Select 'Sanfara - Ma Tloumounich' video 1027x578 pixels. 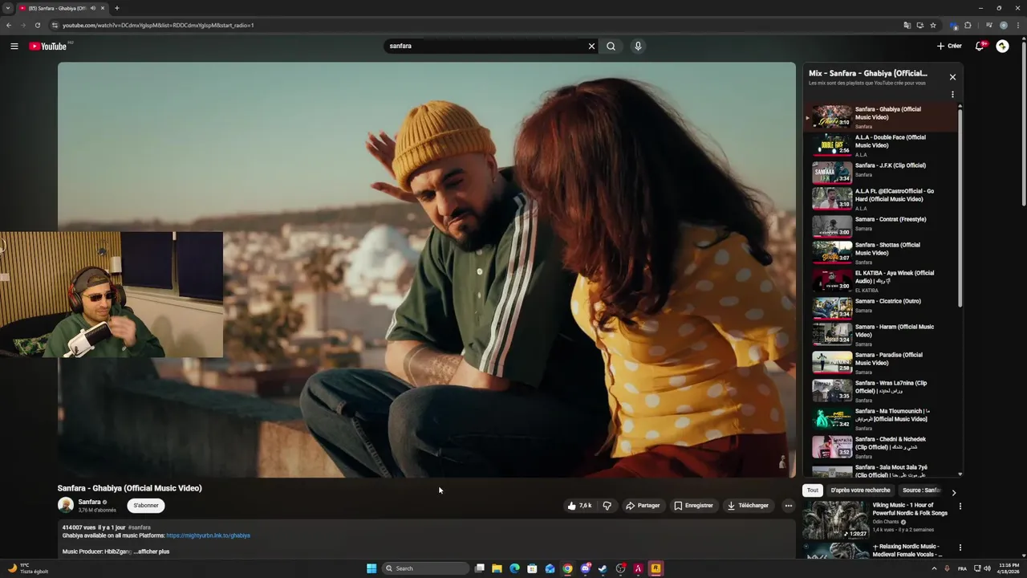[x=880, y=419]
